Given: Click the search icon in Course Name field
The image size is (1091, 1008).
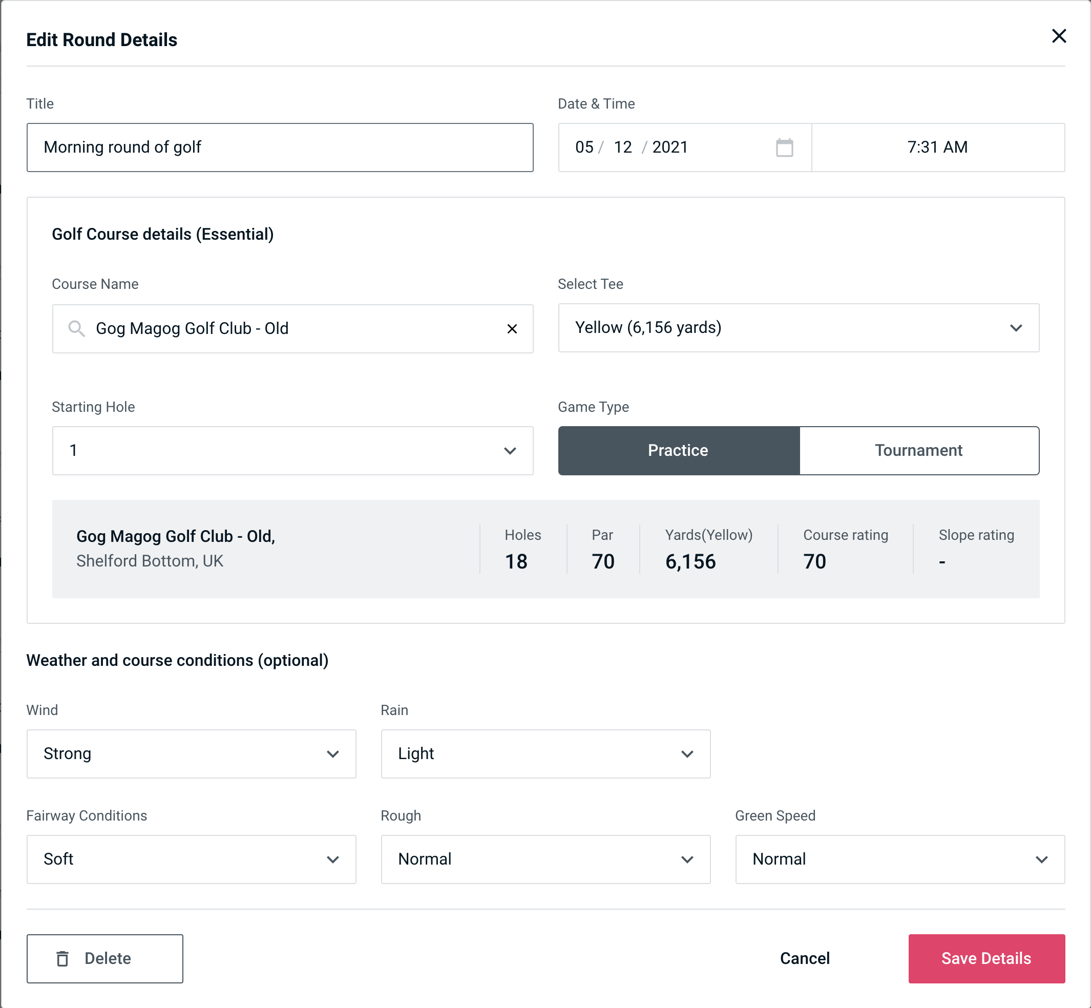Looking at the screenshot, I should [77, 328].
